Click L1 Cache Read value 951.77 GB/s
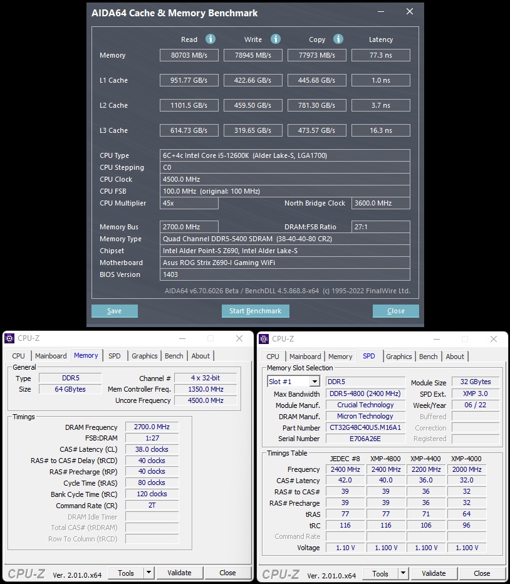This screenshot has width=510, height=584. [189, 80]
